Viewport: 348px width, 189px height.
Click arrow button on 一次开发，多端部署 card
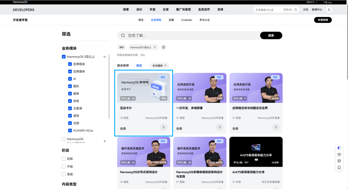pos(220,127)
